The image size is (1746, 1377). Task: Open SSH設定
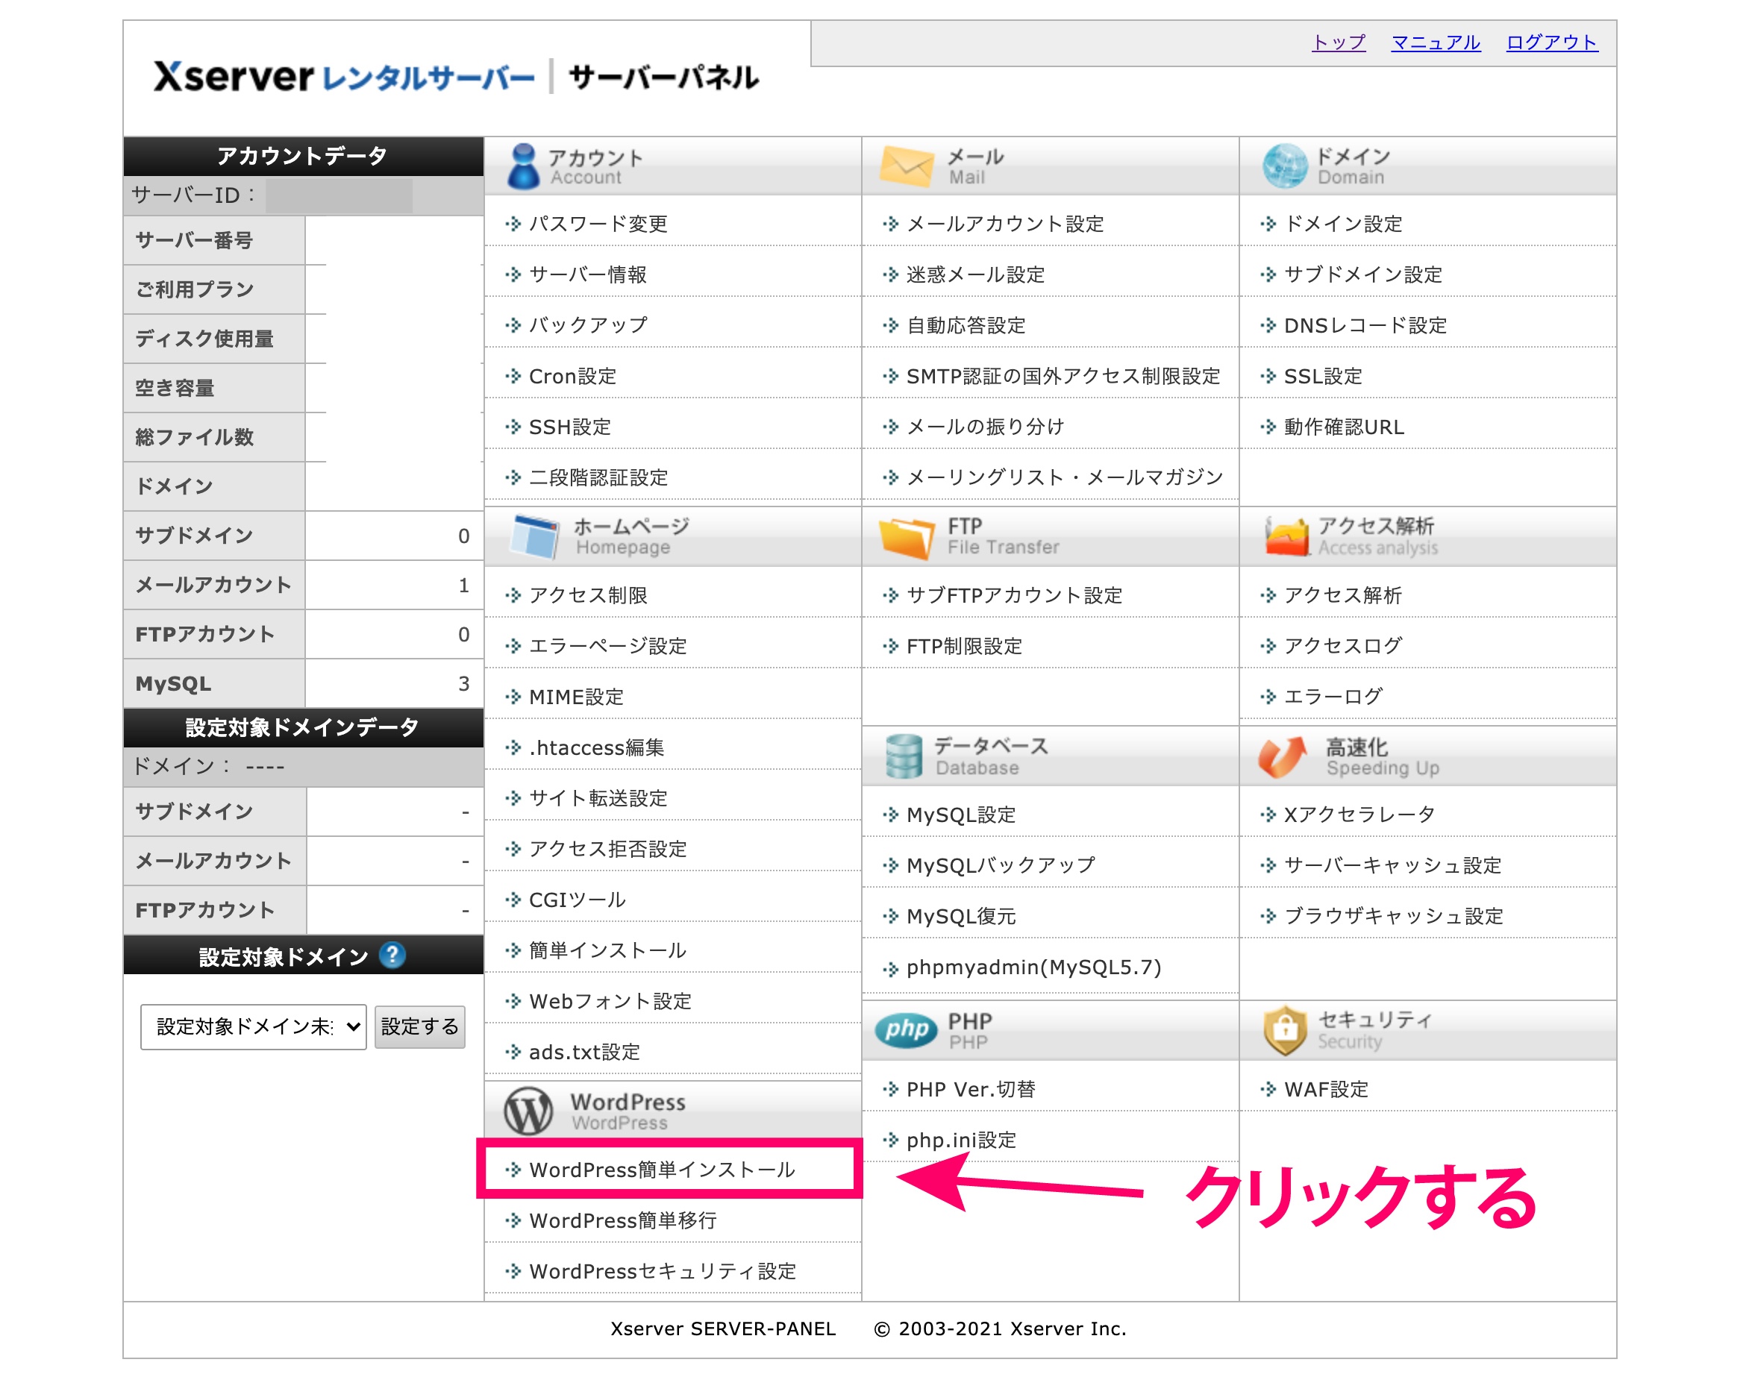(570, 427)
